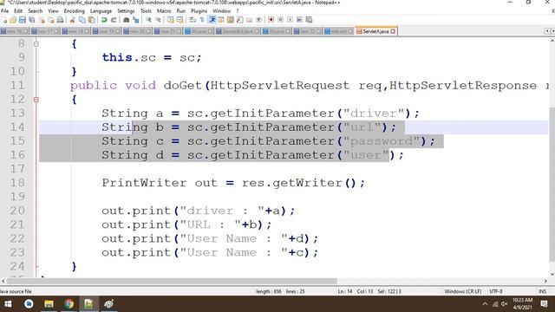Click the Stop Recording macro icon
The height and width of the screenshot is (312, 555).
coord(280,20)
